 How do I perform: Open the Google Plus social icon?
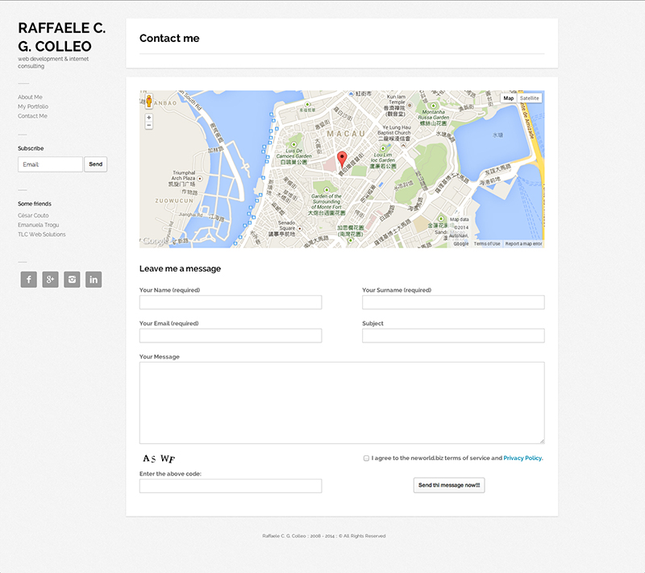50,280
